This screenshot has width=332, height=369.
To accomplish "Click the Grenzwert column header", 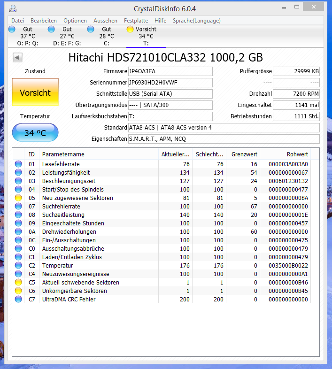I will (243, 154).
